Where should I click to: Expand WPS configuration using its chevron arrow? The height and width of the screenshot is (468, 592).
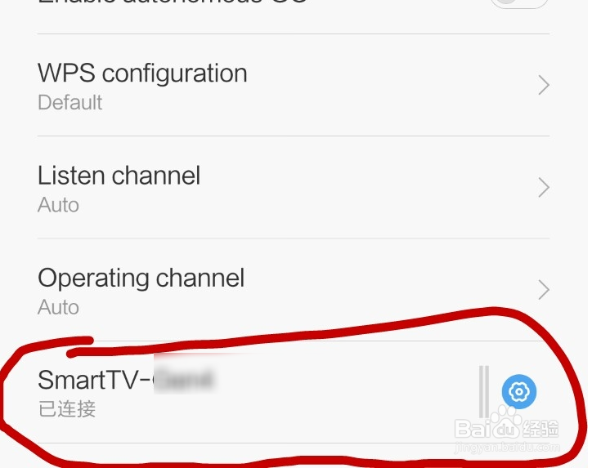543,85
